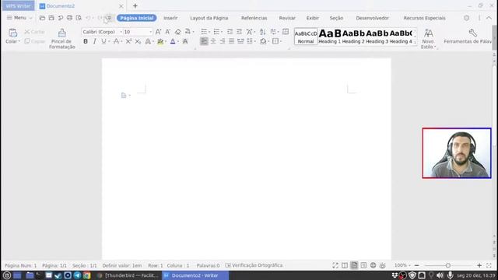Screen dimensions: 498x280
Task: Click the Print icon in quick toolbar
Action: click(69, 18)
